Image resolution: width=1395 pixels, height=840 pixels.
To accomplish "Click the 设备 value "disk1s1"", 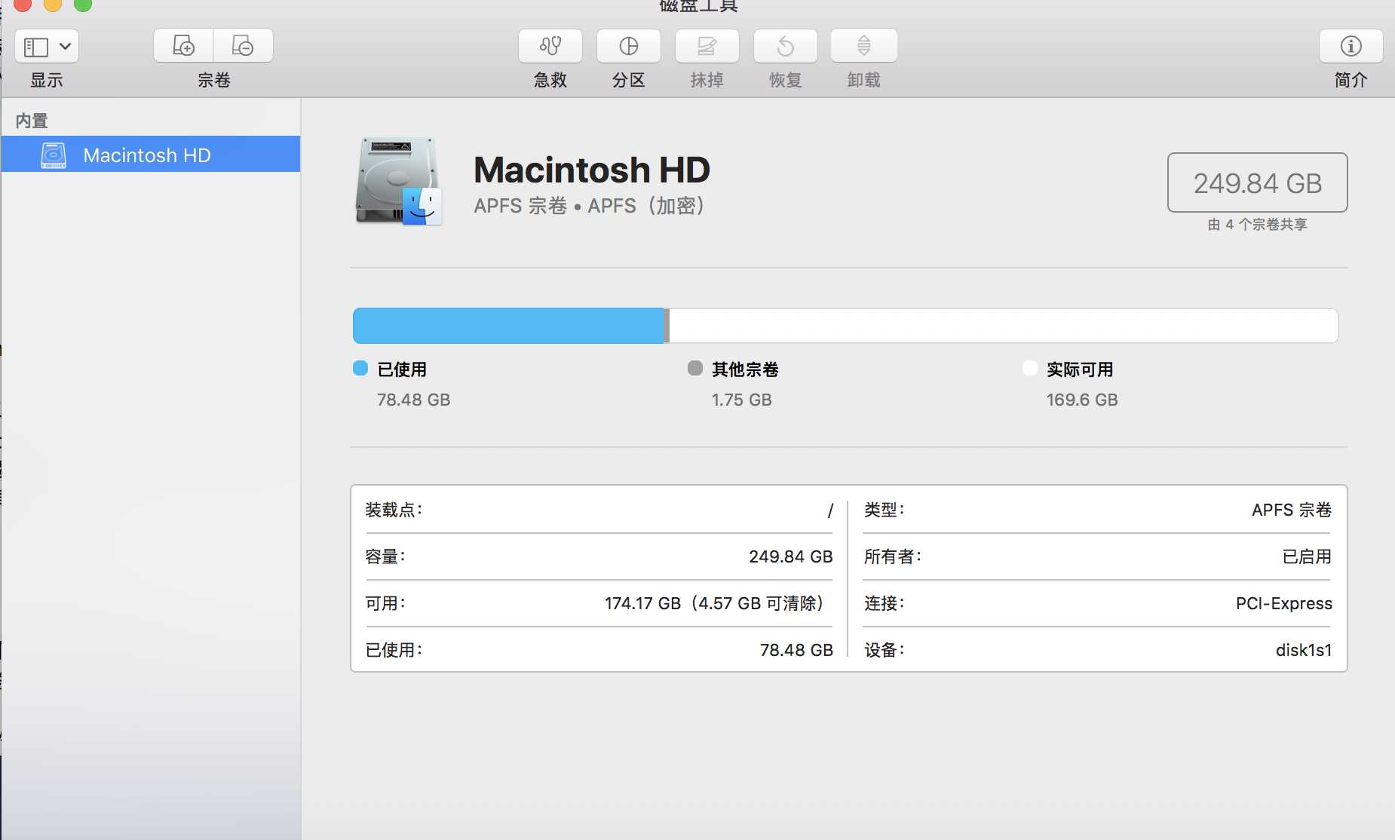I will (x=1304, y=650).
